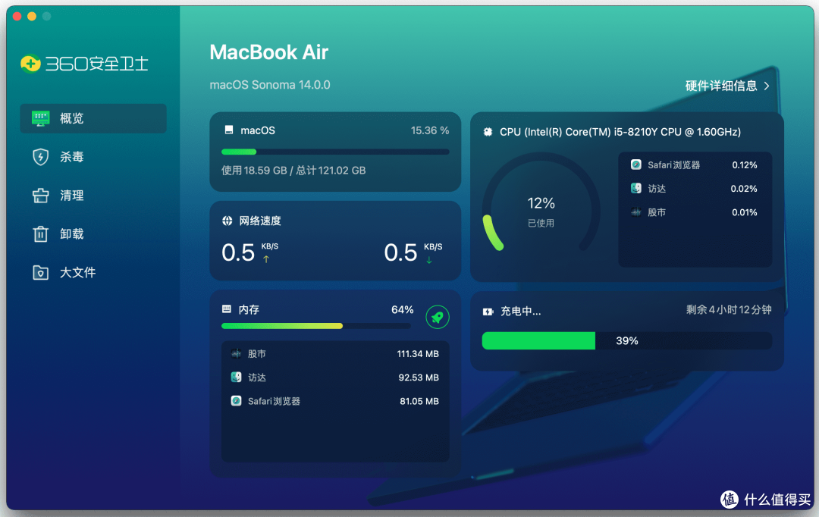Viewport: 819px width, 517px height.
Task: Click the 网络速度 heading
Action: pyautogui.click(x=260, y=221)
